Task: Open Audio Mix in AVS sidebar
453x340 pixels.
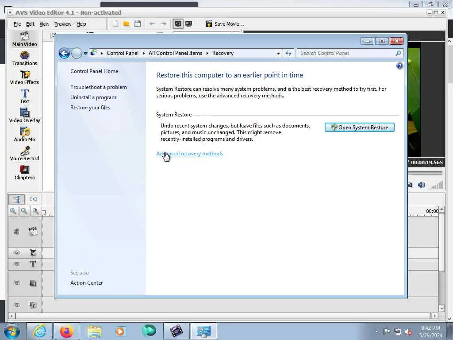Action: (25, 135)
